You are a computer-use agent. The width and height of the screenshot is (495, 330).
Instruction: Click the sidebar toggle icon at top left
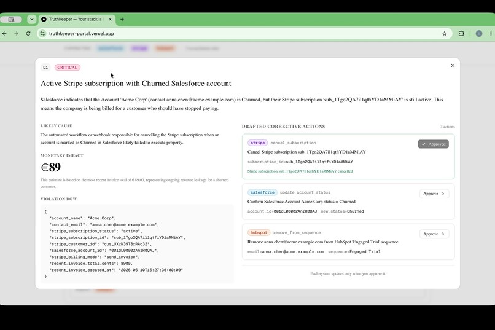click(x=11, y=19)
